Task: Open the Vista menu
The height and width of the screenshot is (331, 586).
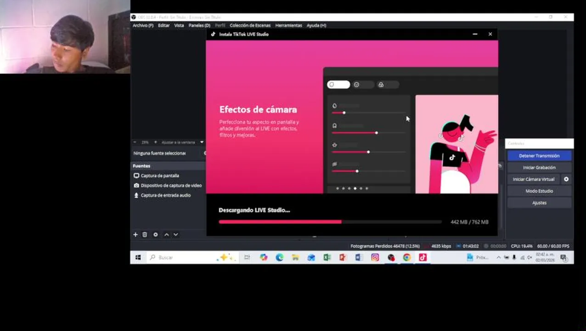Action: pyautogui.click(x=179, y=25)
